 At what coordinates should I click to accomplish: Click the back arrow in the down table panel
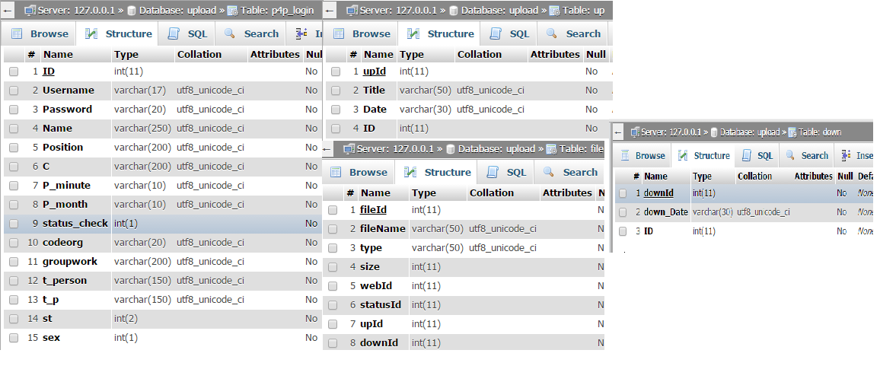pyautogui.click(x=620, y=132)
